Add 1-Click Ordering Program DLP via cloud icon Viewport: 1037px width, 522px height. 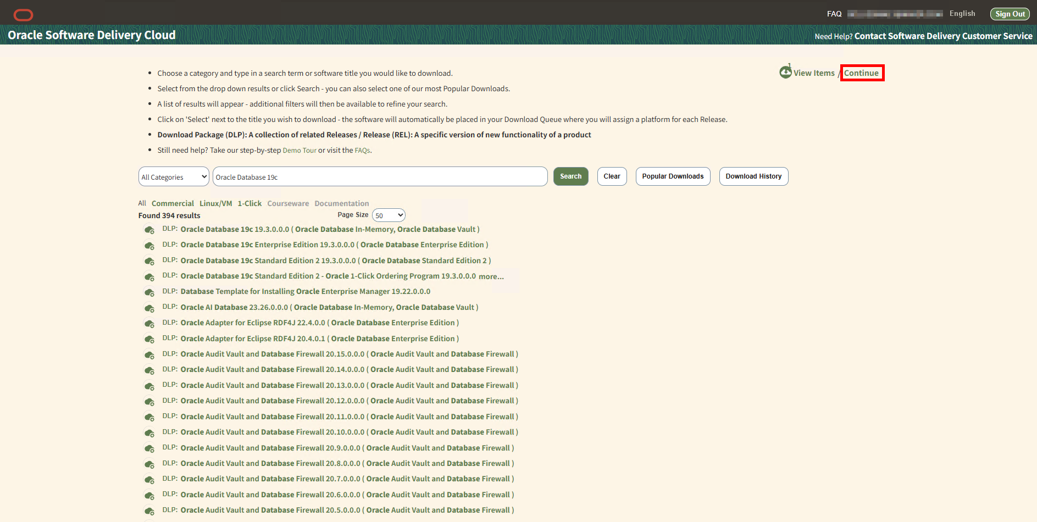click(x=149, y=276)
